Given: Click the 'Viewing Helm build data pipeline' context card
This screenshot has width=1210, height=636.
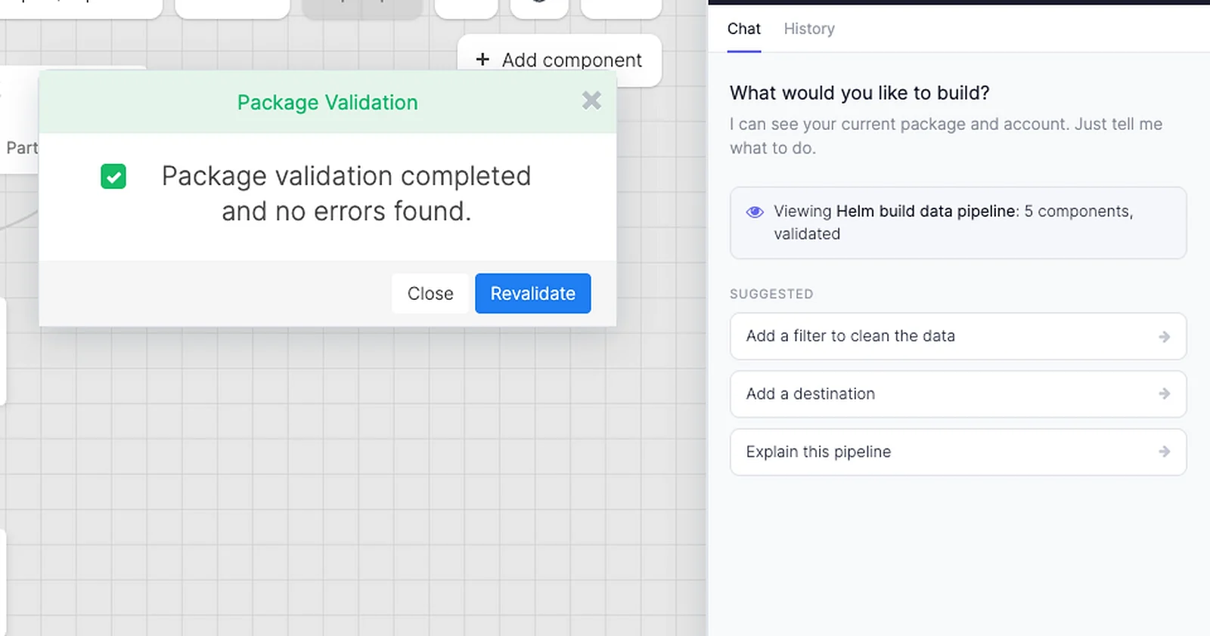Looking at the screenshot, I should [958, 223].
